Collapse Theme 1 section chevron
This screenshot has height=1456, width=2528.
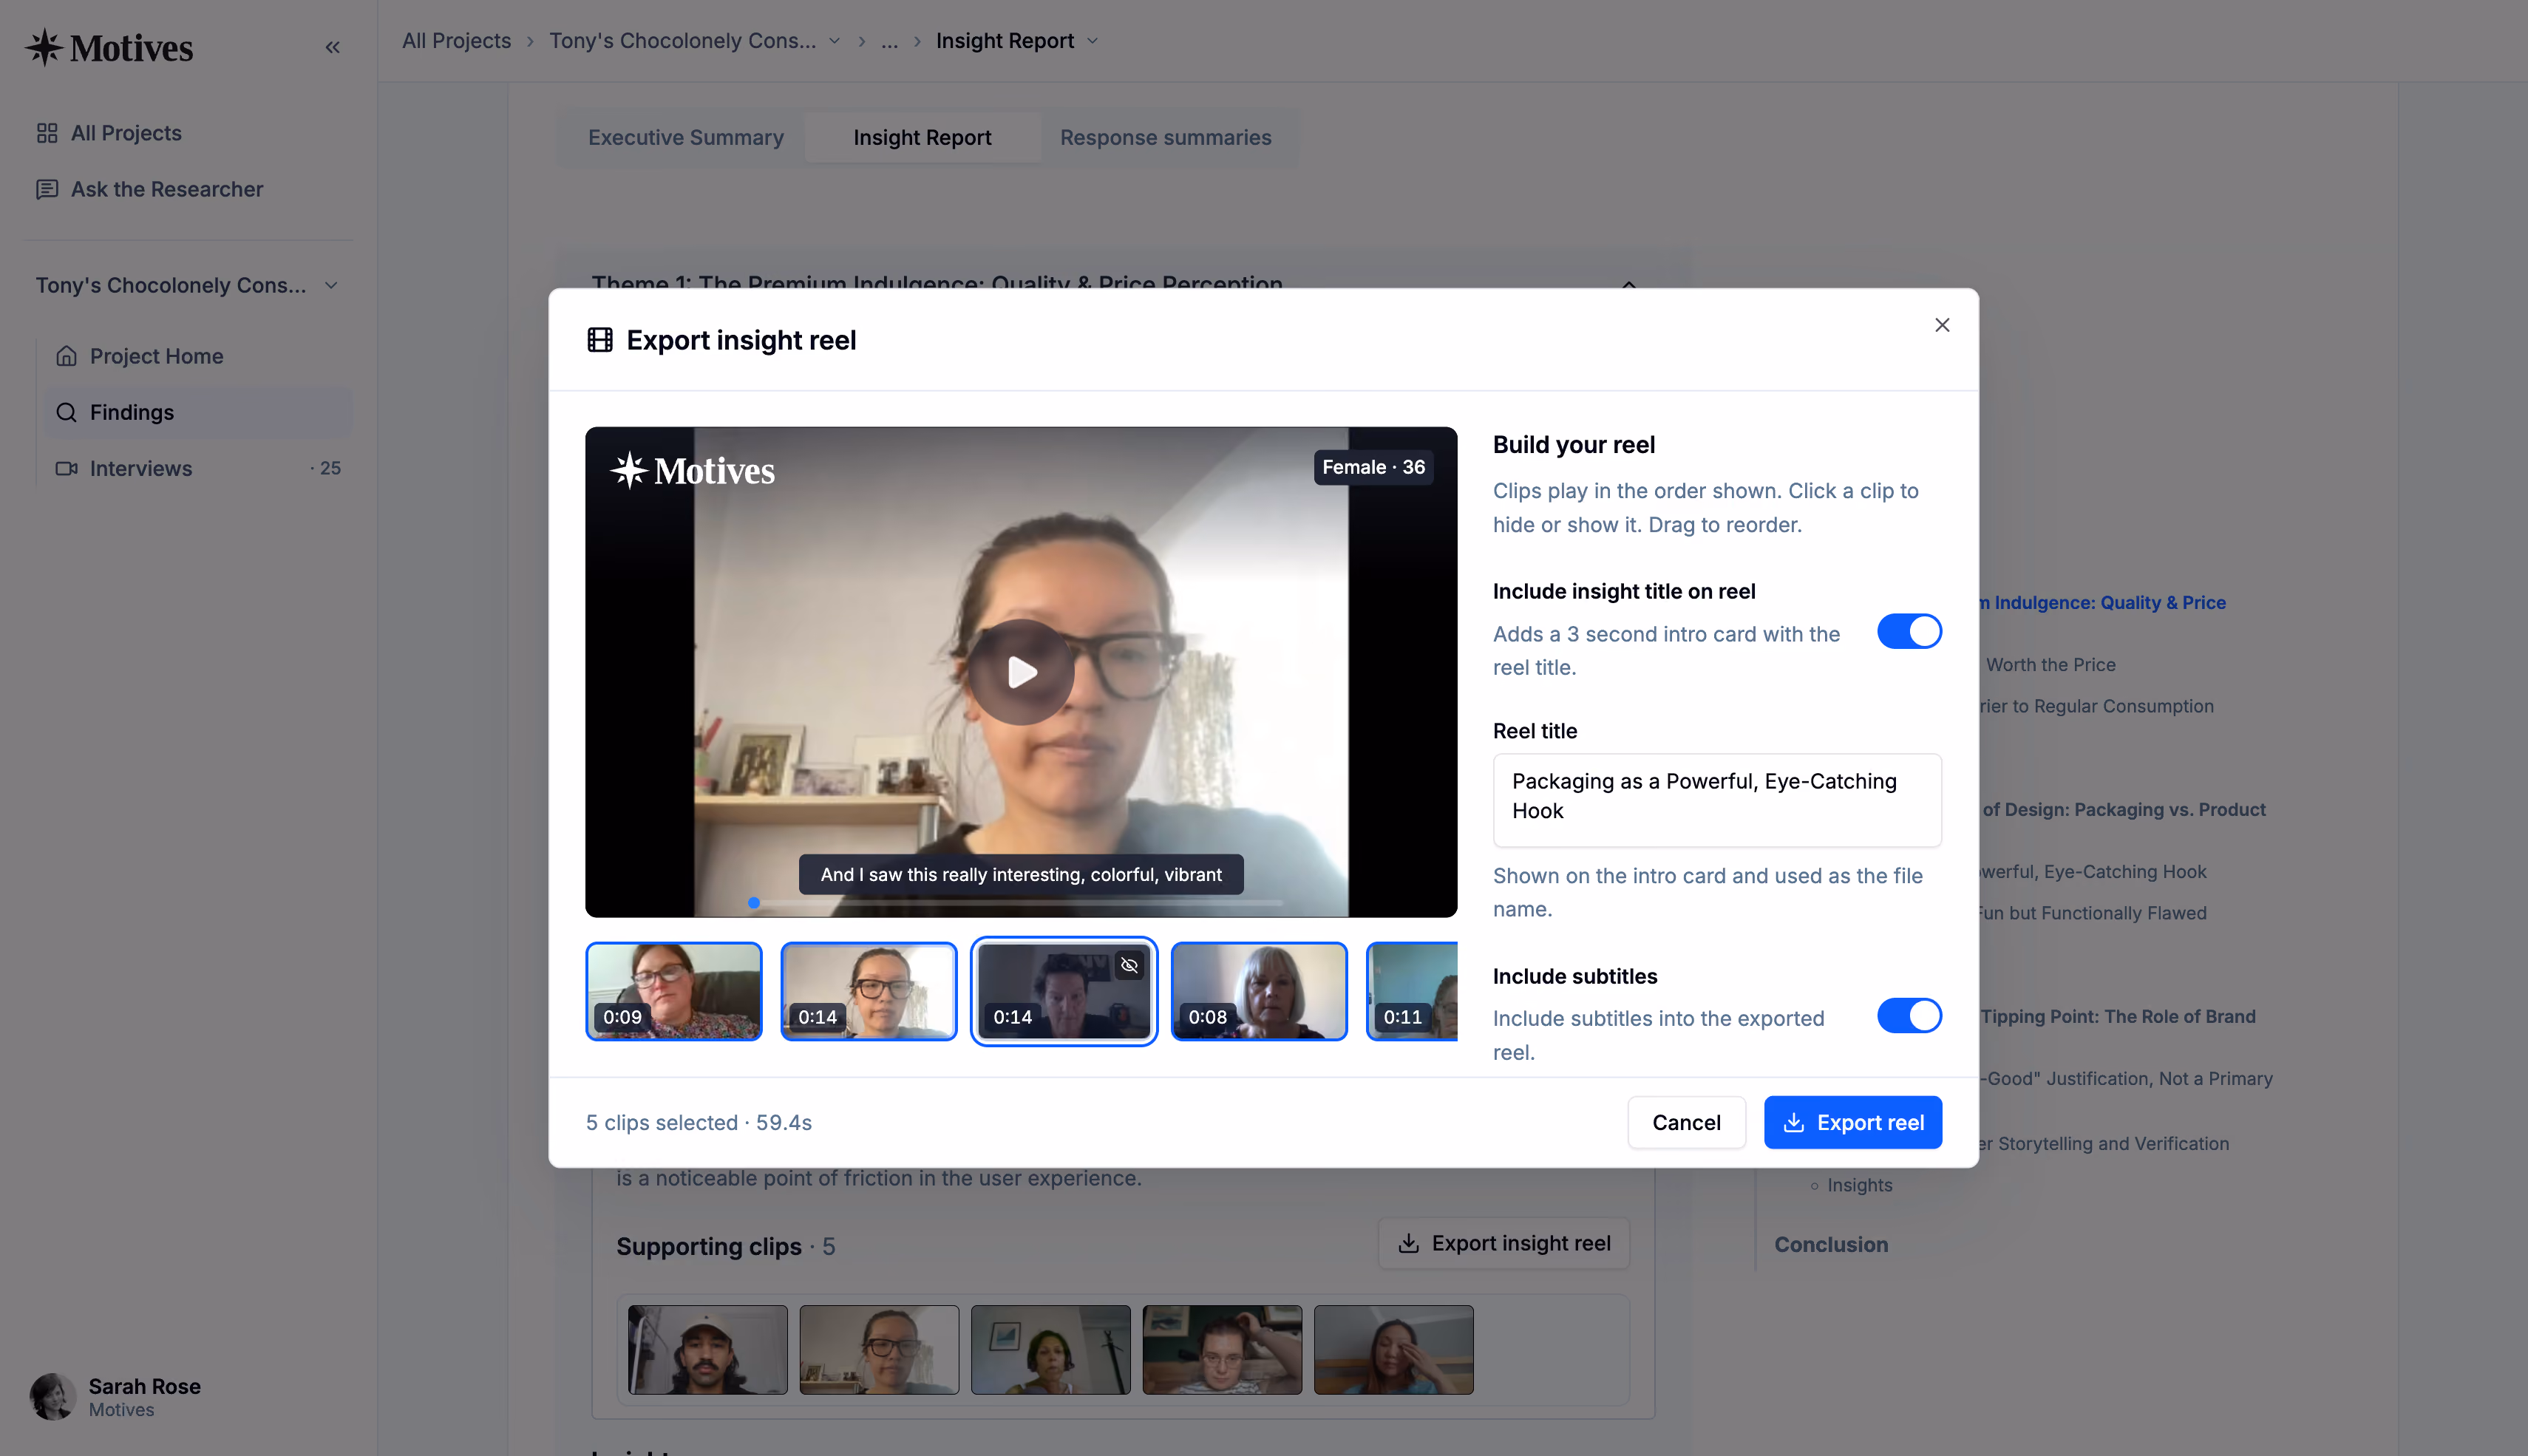pos(1628,284)
